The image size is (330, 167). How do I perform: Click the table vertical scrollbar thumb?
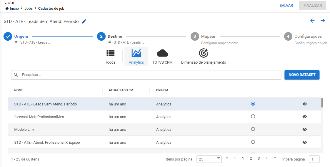(322, 103)
